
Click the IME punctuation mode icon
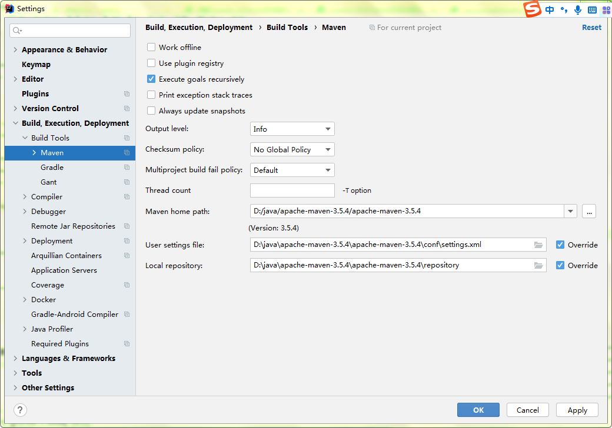[x=564, y=10]
